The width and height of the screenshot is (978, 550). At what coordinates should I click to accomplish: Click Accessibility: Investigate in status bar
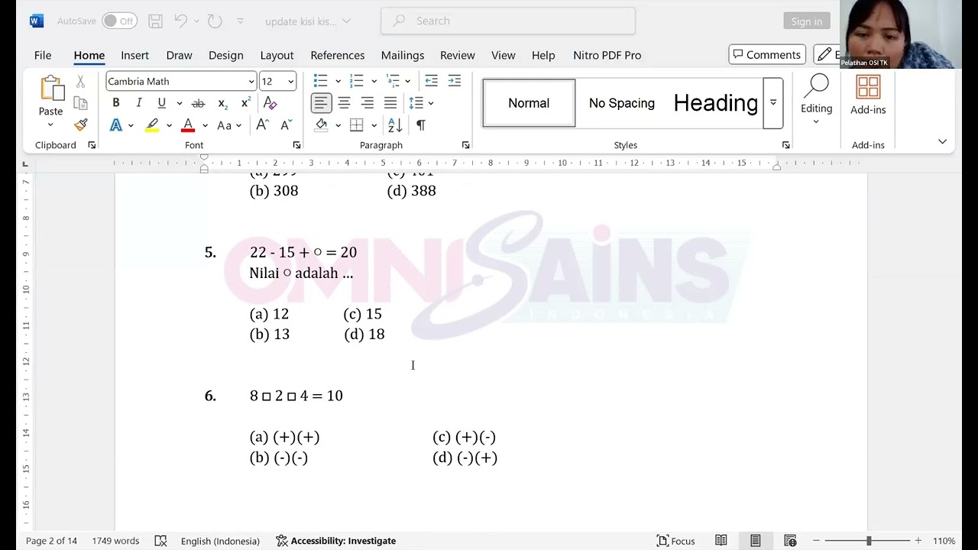pyautogui.click(x=335, y=541)
